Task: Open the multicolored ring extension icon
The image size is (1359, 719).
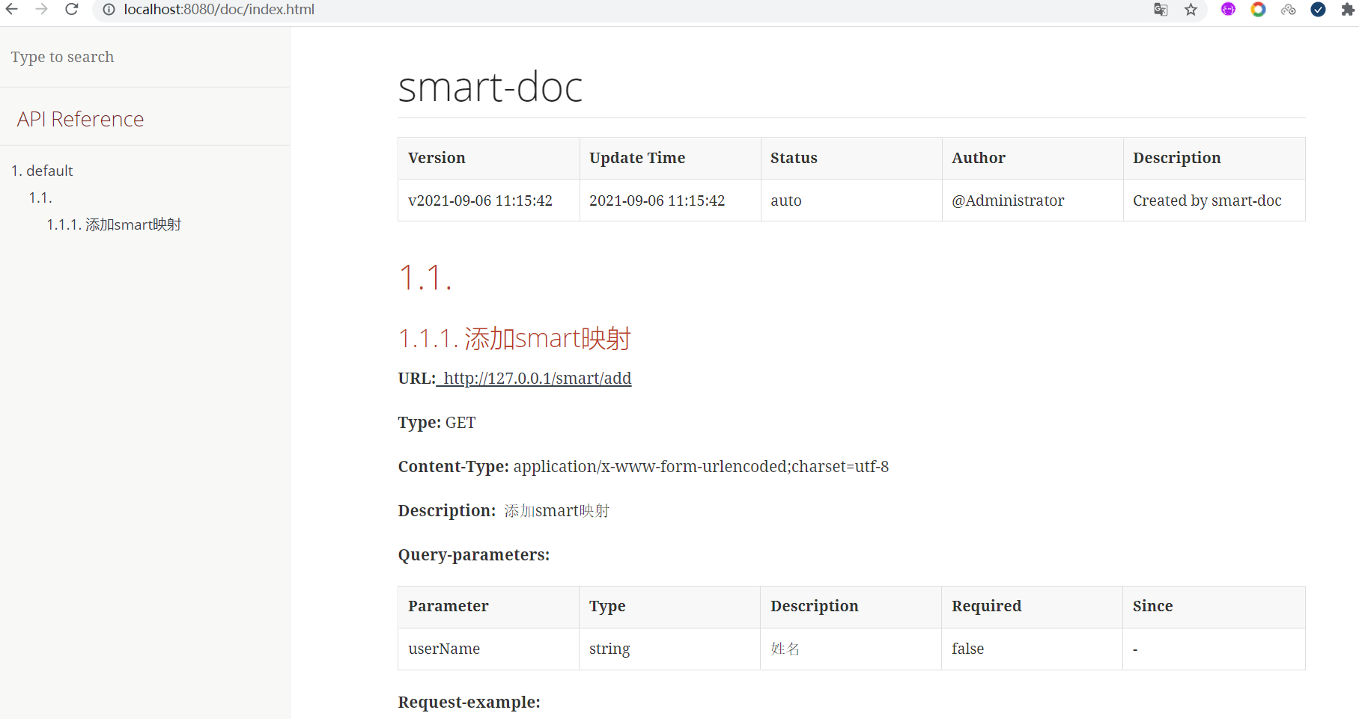Action: pyautogui.click(x=1258, y=9)
